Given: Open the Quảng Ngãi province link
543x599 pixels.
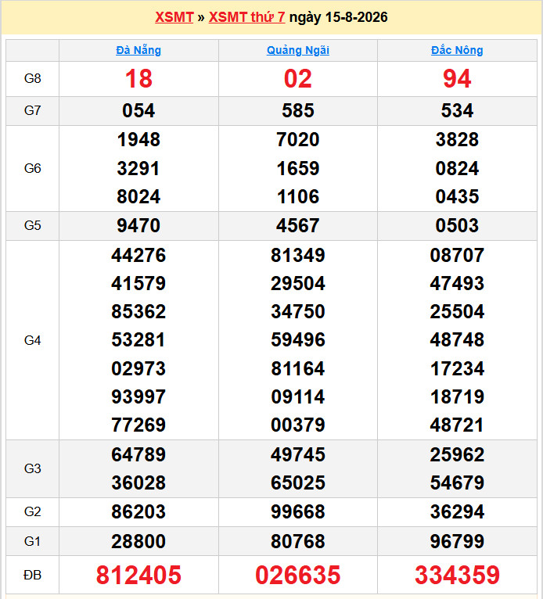Looking at the screenshot, I should pos(298,50).
